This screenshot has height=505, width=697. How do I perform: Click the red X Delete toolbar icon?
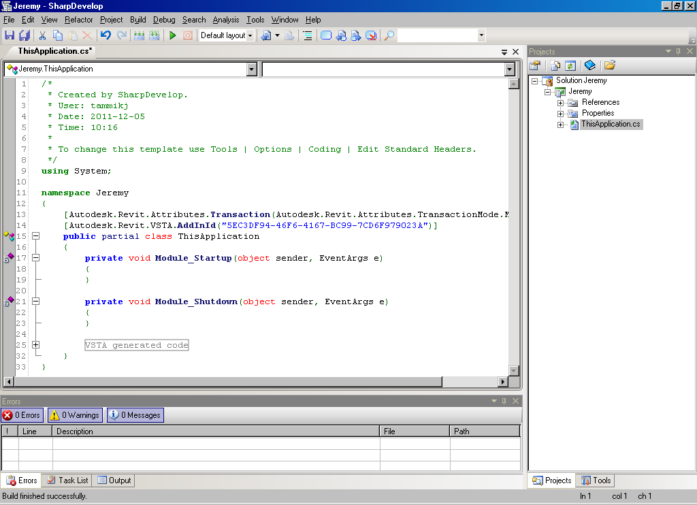(88, 35)
